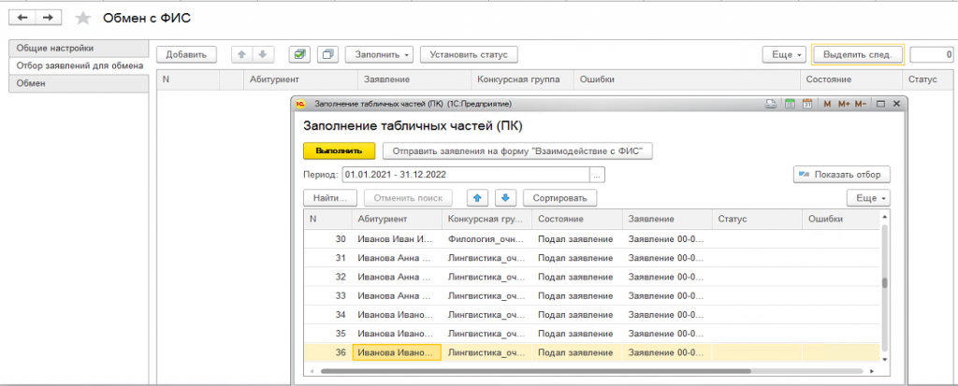The width and height of the screenshot is (958, 386).
Task: Click Филология_очн cell in row 30
Action: click(x=486, y=239)
